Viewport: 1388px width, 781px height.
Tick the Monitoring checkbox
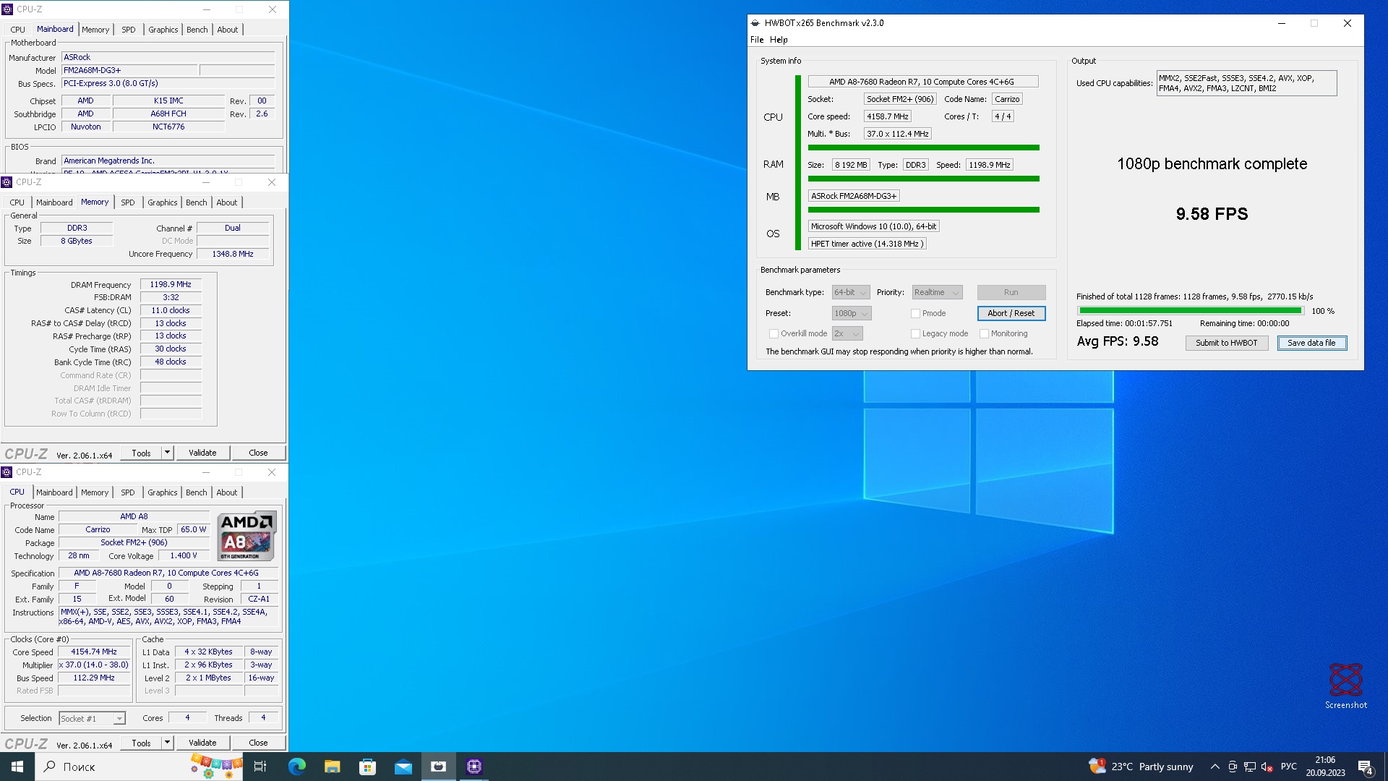[x=984, y=333]
